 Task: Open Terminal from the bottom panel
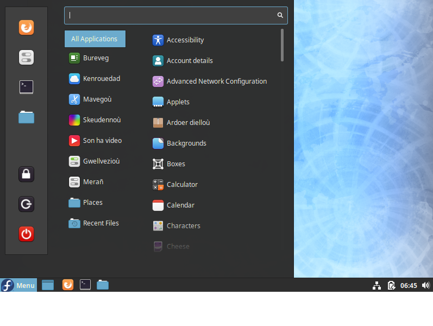tap(85, 285)
